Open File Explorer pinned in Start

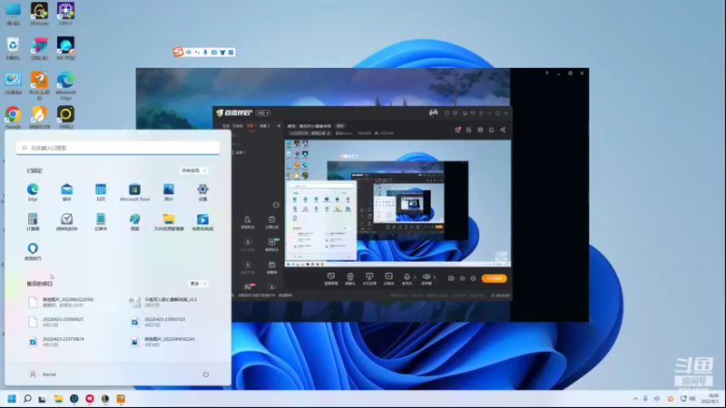point(169,221)
